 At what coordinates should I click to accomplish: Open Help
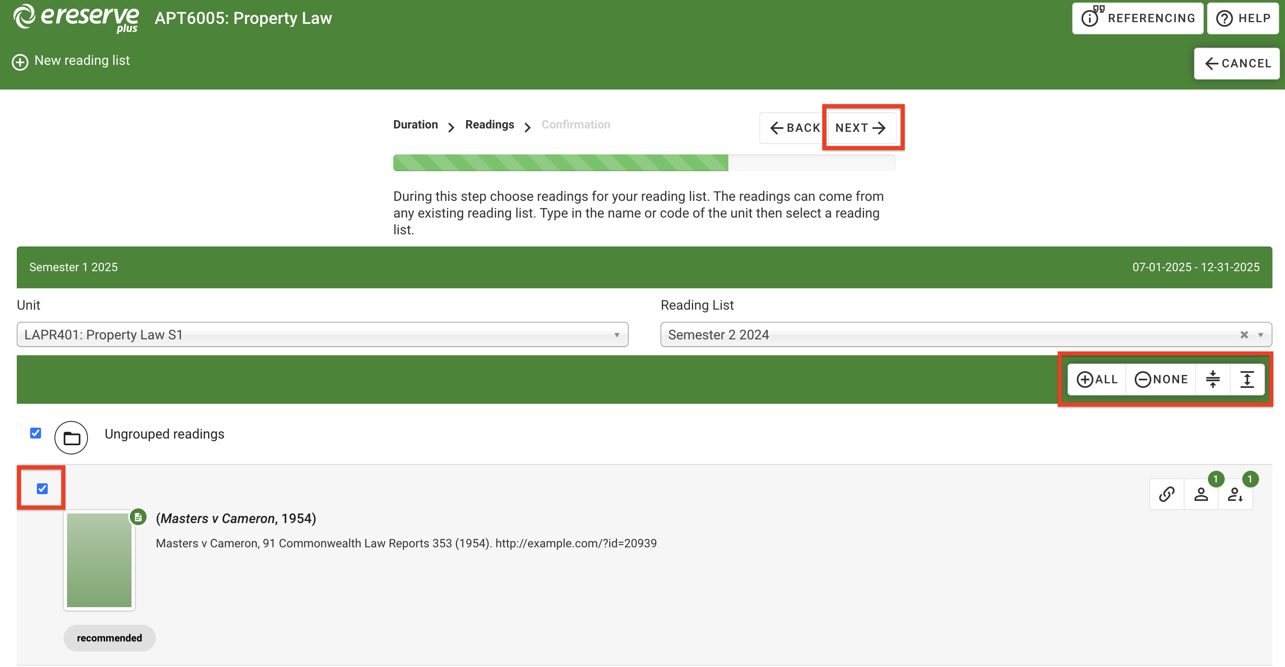click(1243, 18)
